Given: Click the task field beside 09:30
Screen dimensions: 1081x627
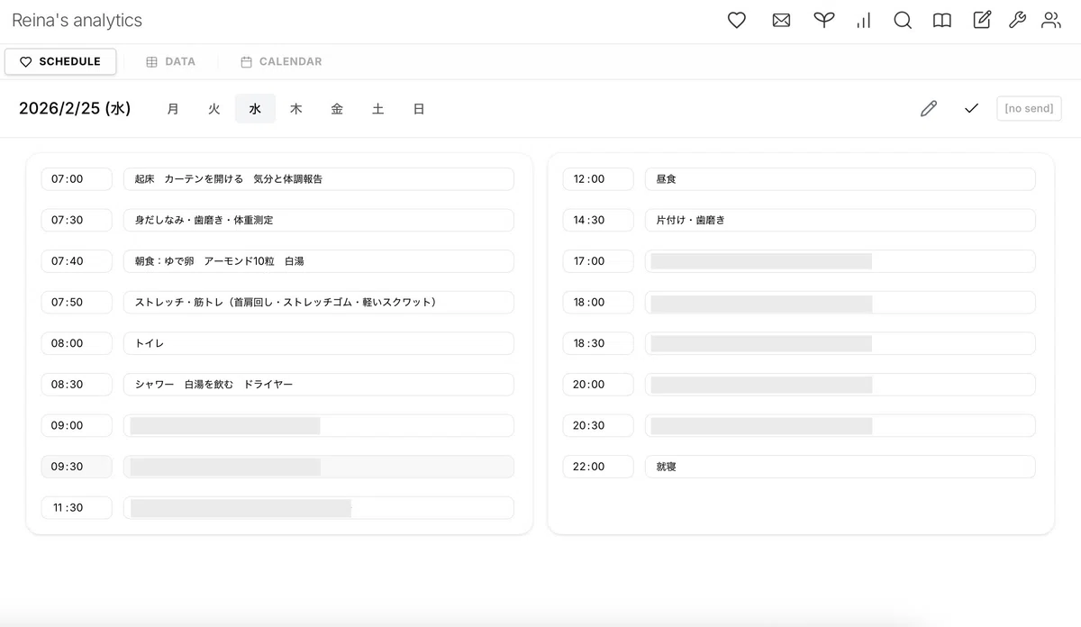Looking at the screenshot, I should coord(319,467).
